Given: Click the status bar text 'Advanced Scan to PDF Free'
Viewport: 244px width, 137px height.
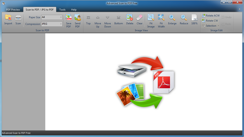Looking at the screenshot, I should (16, 133).
